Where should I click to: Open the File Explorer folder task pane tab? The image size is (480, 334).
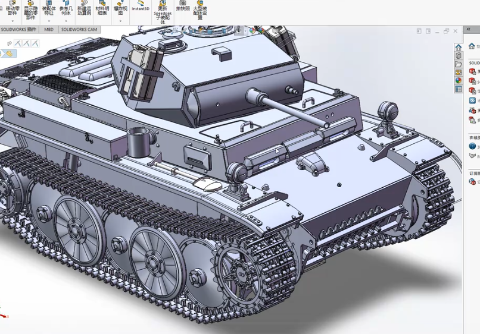458,64
